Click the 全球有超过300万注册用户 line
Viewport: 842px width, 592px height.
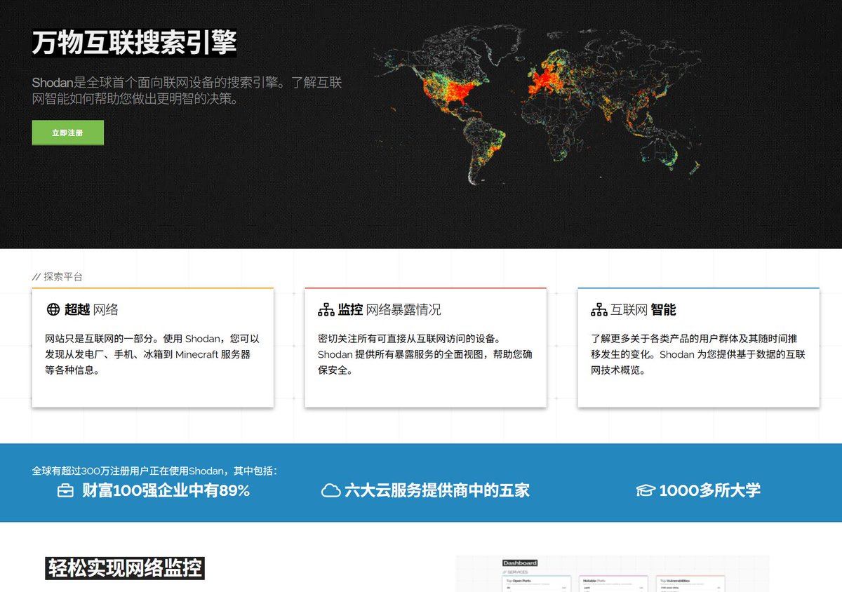154,470
